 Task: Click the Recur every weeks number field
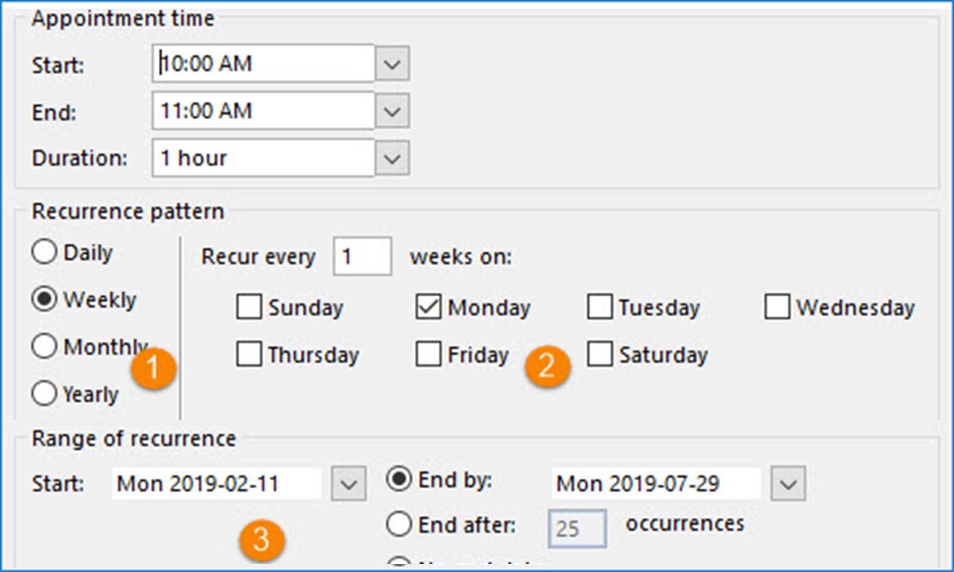362,257
